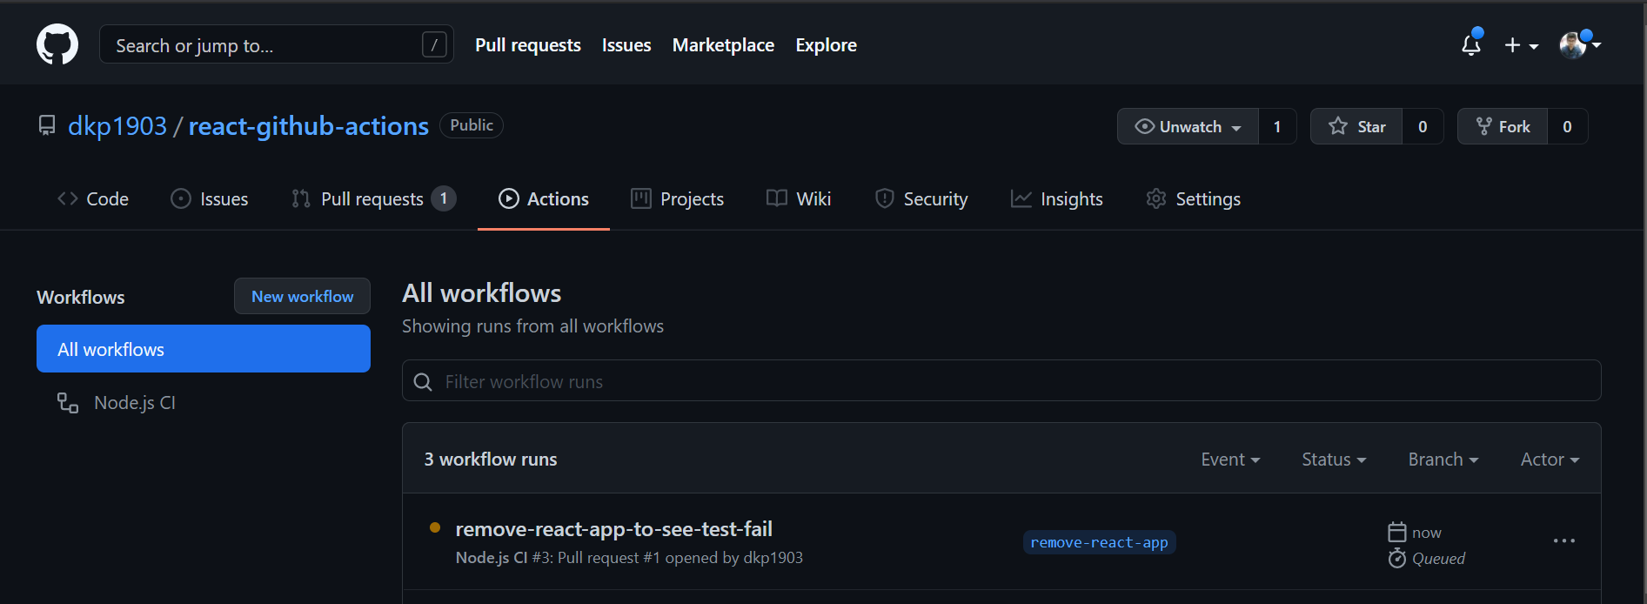
Task: Expand the Branch filter dropdown
Action: pos(1443,460)
